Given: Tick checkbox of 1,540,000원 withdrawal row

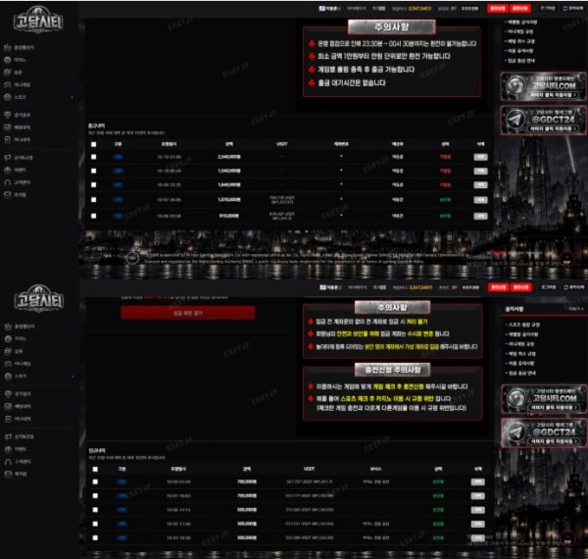Looking at the screenshot, I should [x=94, y=171].
